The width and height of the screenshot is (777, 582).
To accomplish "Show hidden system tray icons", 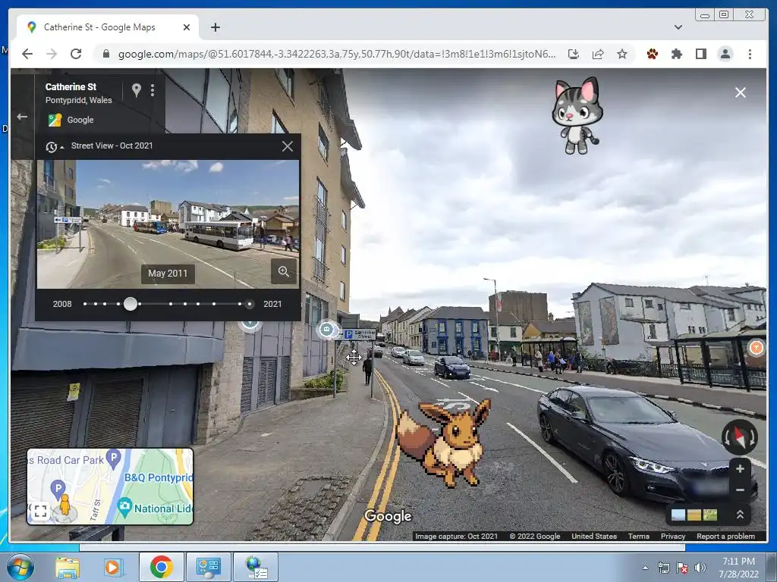I will click(x=645, y=568).
